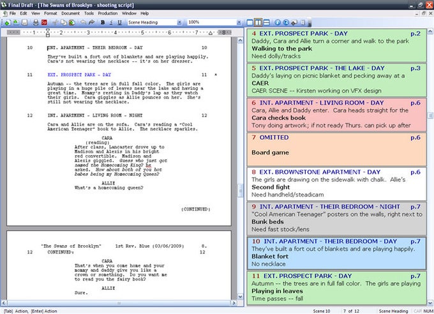This screenshot has width=434, height=314.
Task: Click the scene navigator scrollbar thumb
Action: point(430,115)
